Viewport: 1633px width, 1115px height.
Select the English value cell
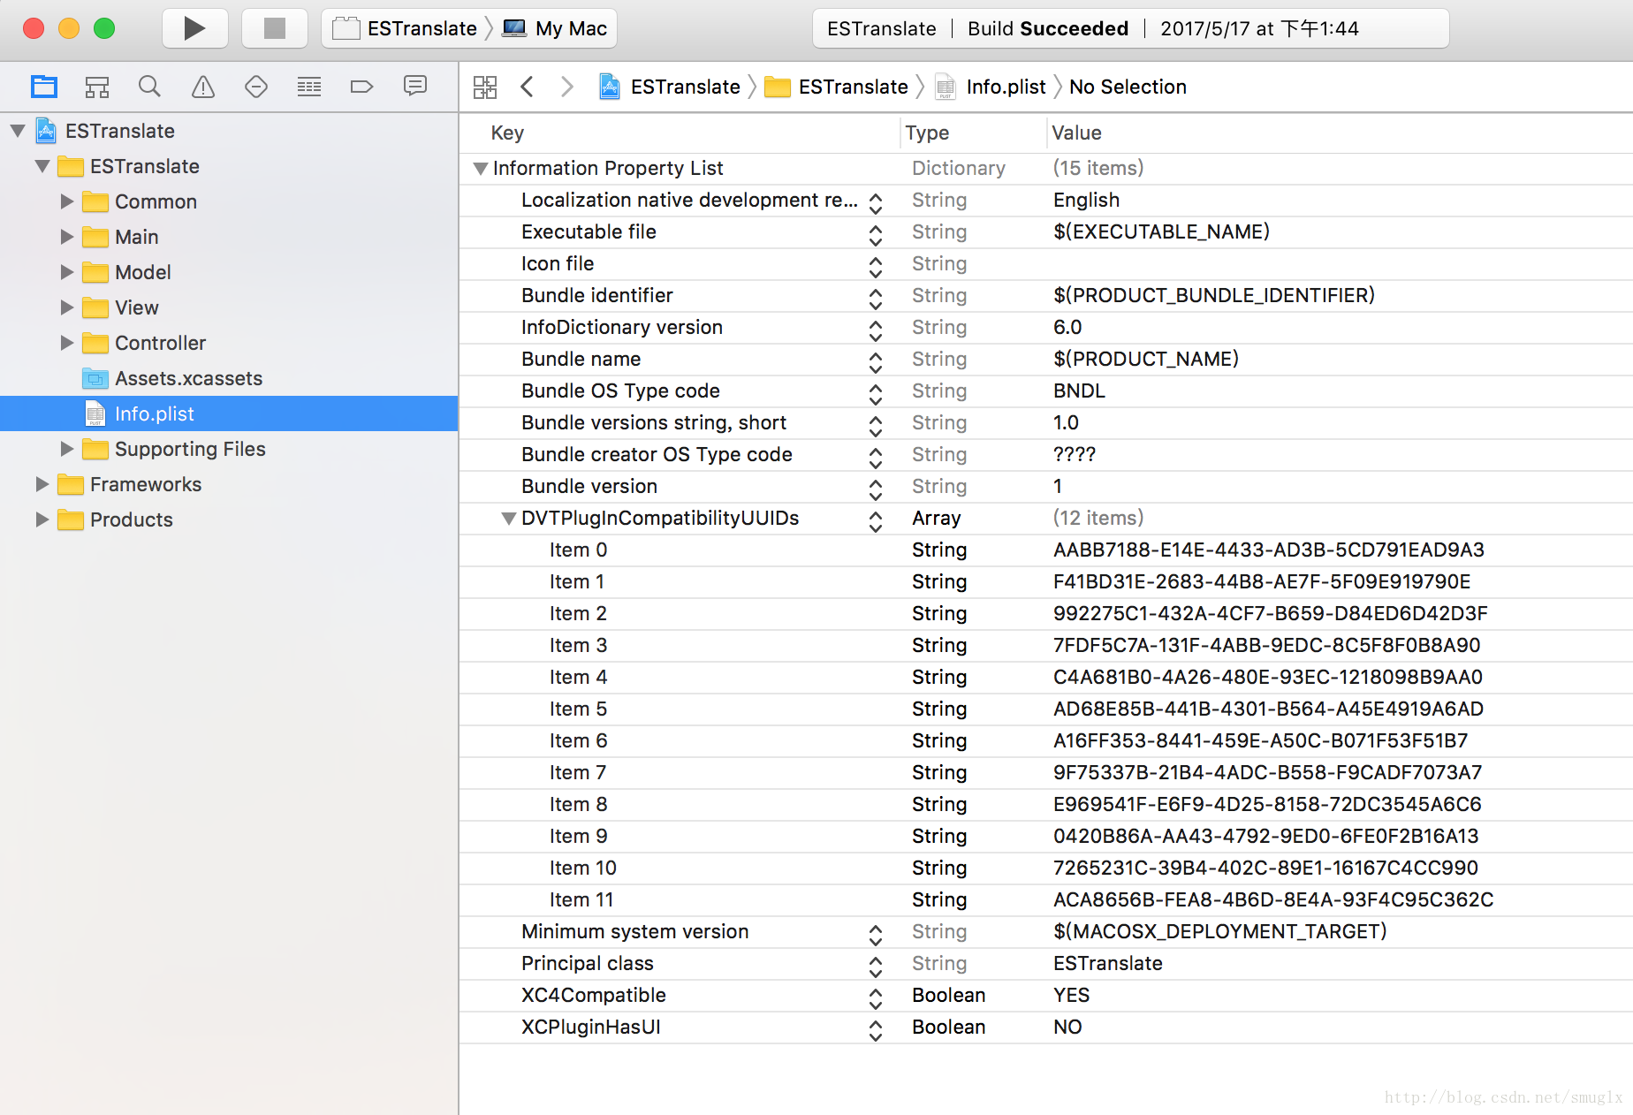(x=1086, y=200)
